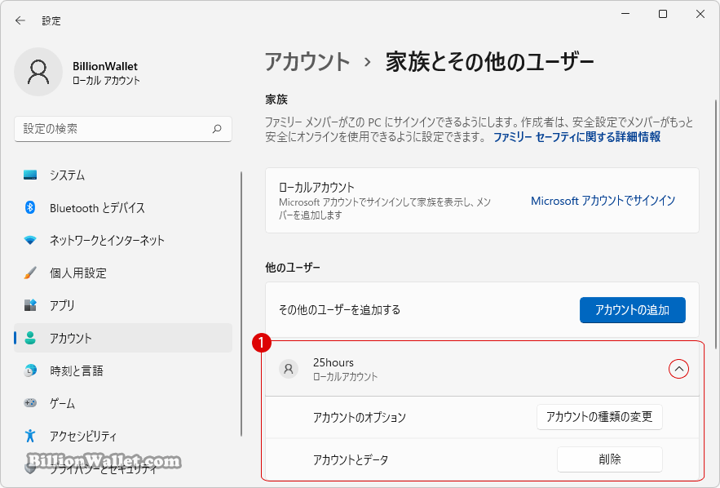Click the Bluetooth icon in sidebar

click(30, 208)
